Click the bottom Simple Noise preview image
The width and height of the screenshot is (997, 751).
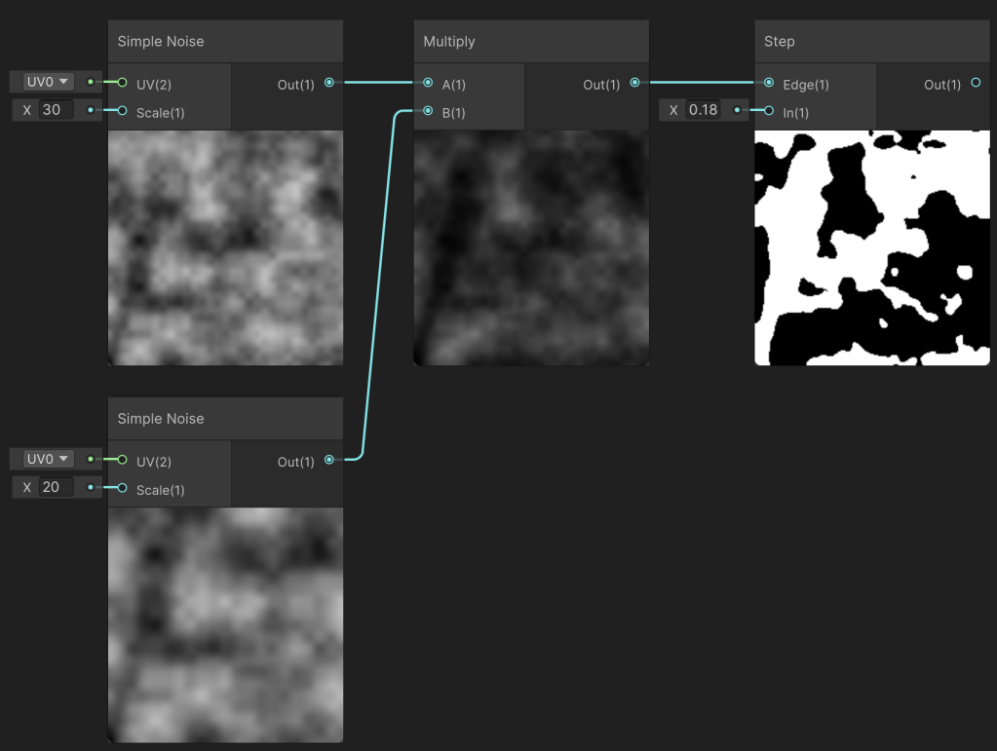click(225, 624)
